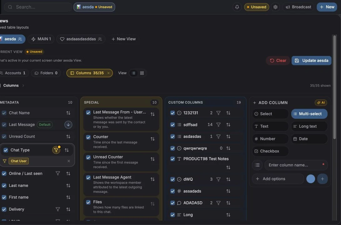This screenshot has width=341, height=225.
Task: Choose Long text column type
Action: (309, 126)
